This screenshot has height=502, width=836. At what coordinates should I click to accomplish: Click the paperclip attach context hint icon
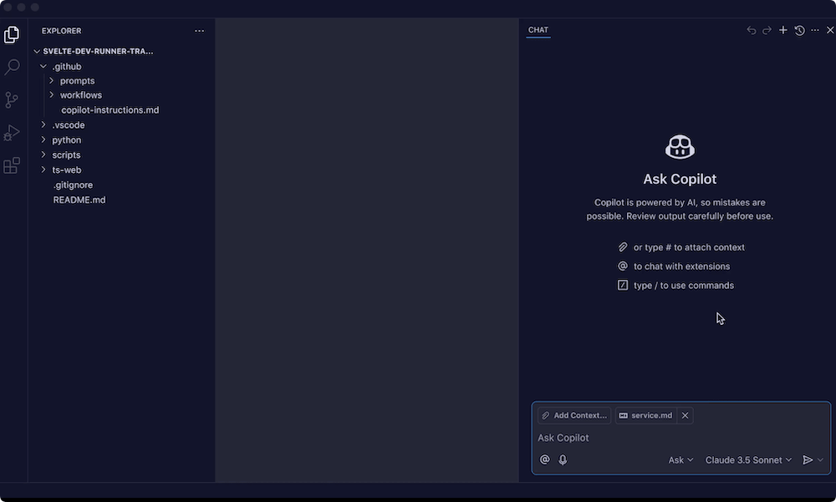coord(622,246)
